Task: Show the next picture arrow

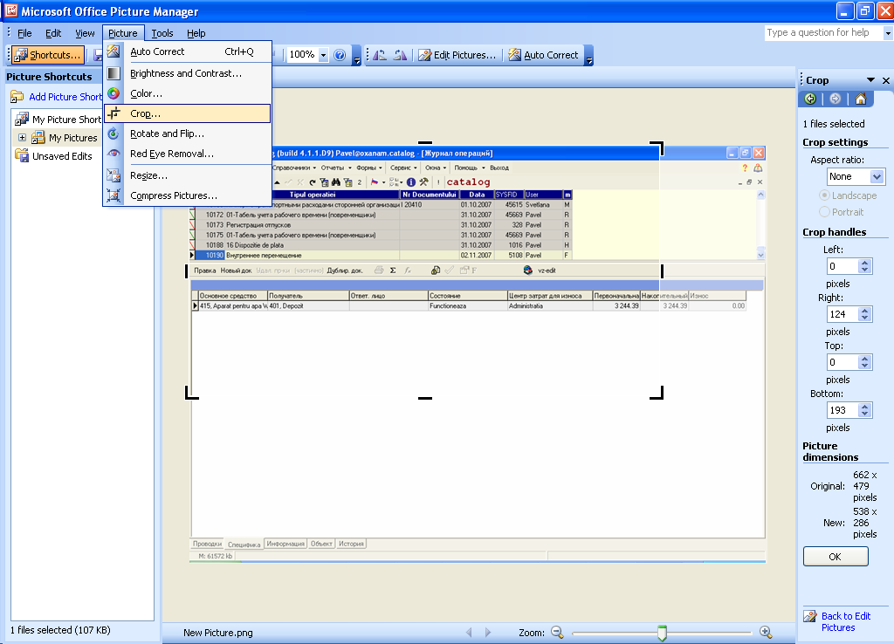Action: click(488, 632)
